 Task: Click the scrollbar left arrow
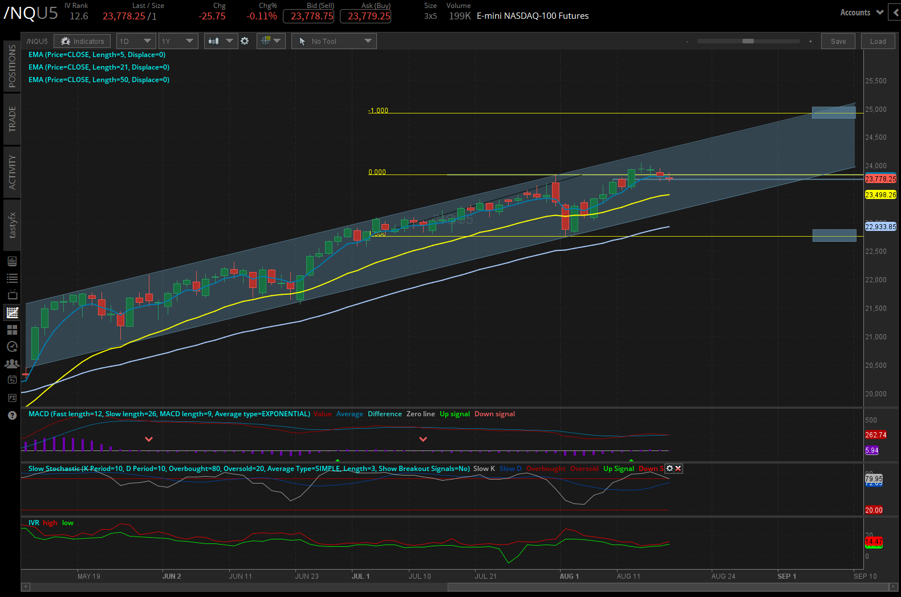25,587
